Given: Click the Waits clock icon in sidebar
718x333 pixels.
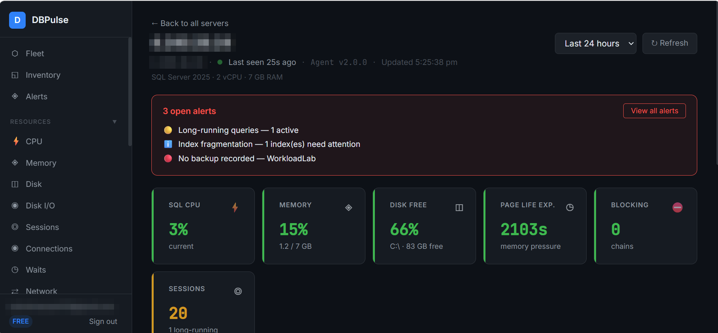Looking at the screenshot, I should pos(15,270).
